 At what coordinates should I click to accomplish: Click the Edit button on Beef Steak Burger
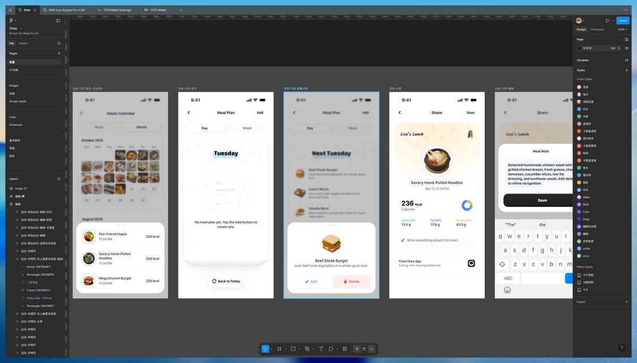(x=311, y=282)
